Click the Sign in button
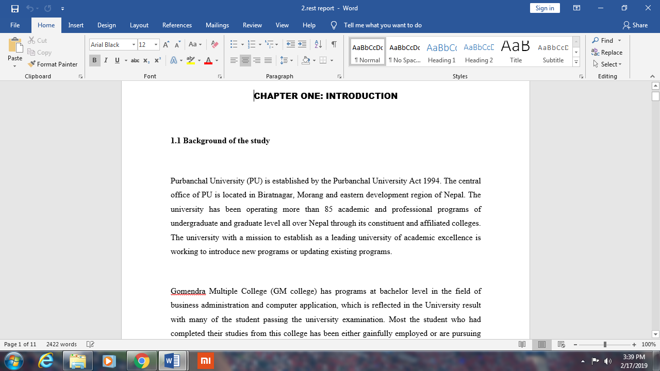The height and width of the screenshot is (371, 660). tap(544, 8)
